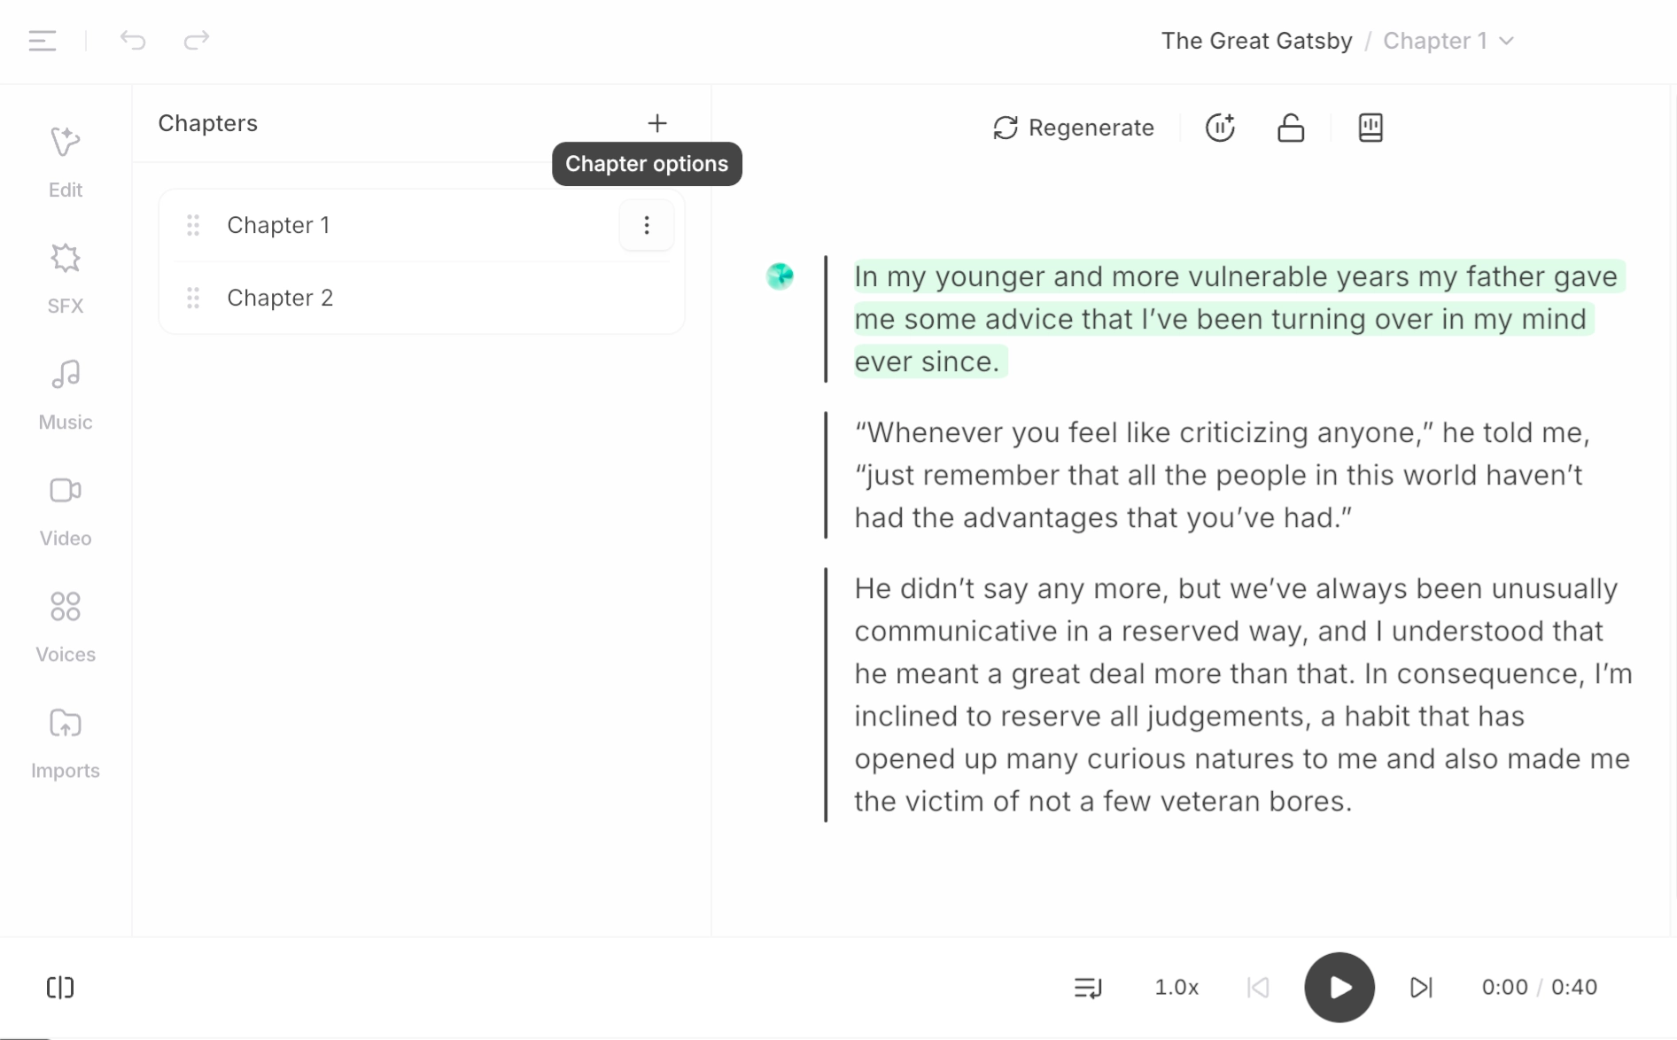Open the Music panel

tap(65, 393)
